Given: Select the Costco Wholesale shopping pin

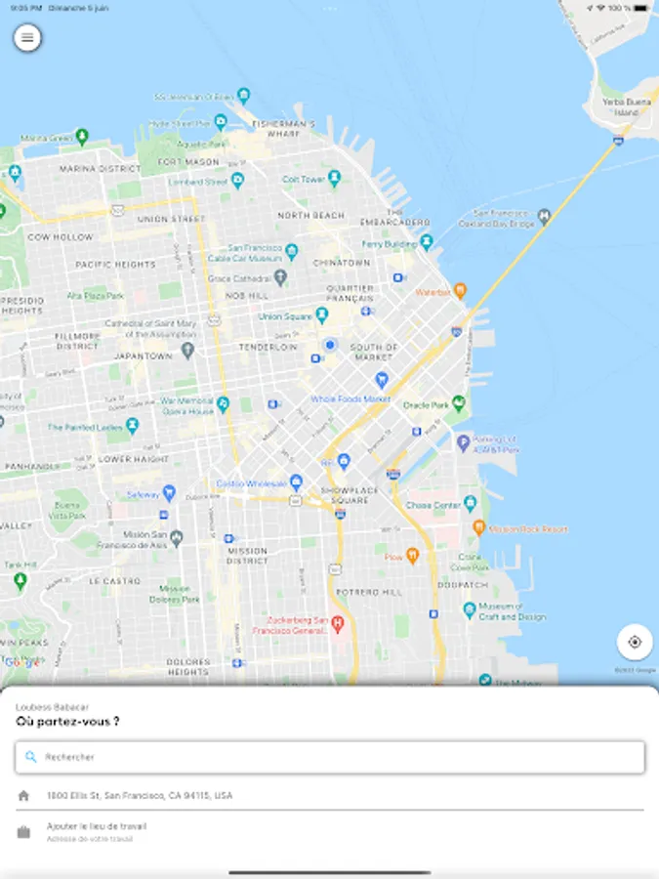Looking at the screenshot, I should [x=297, y=481].
